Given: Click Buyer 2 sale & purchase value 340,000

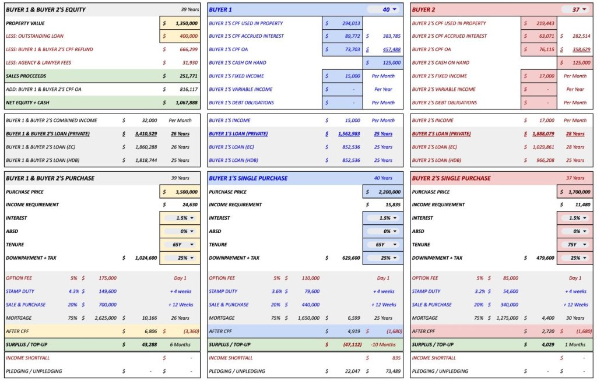Looking at the screenshot, I should (x=510, y=305).
